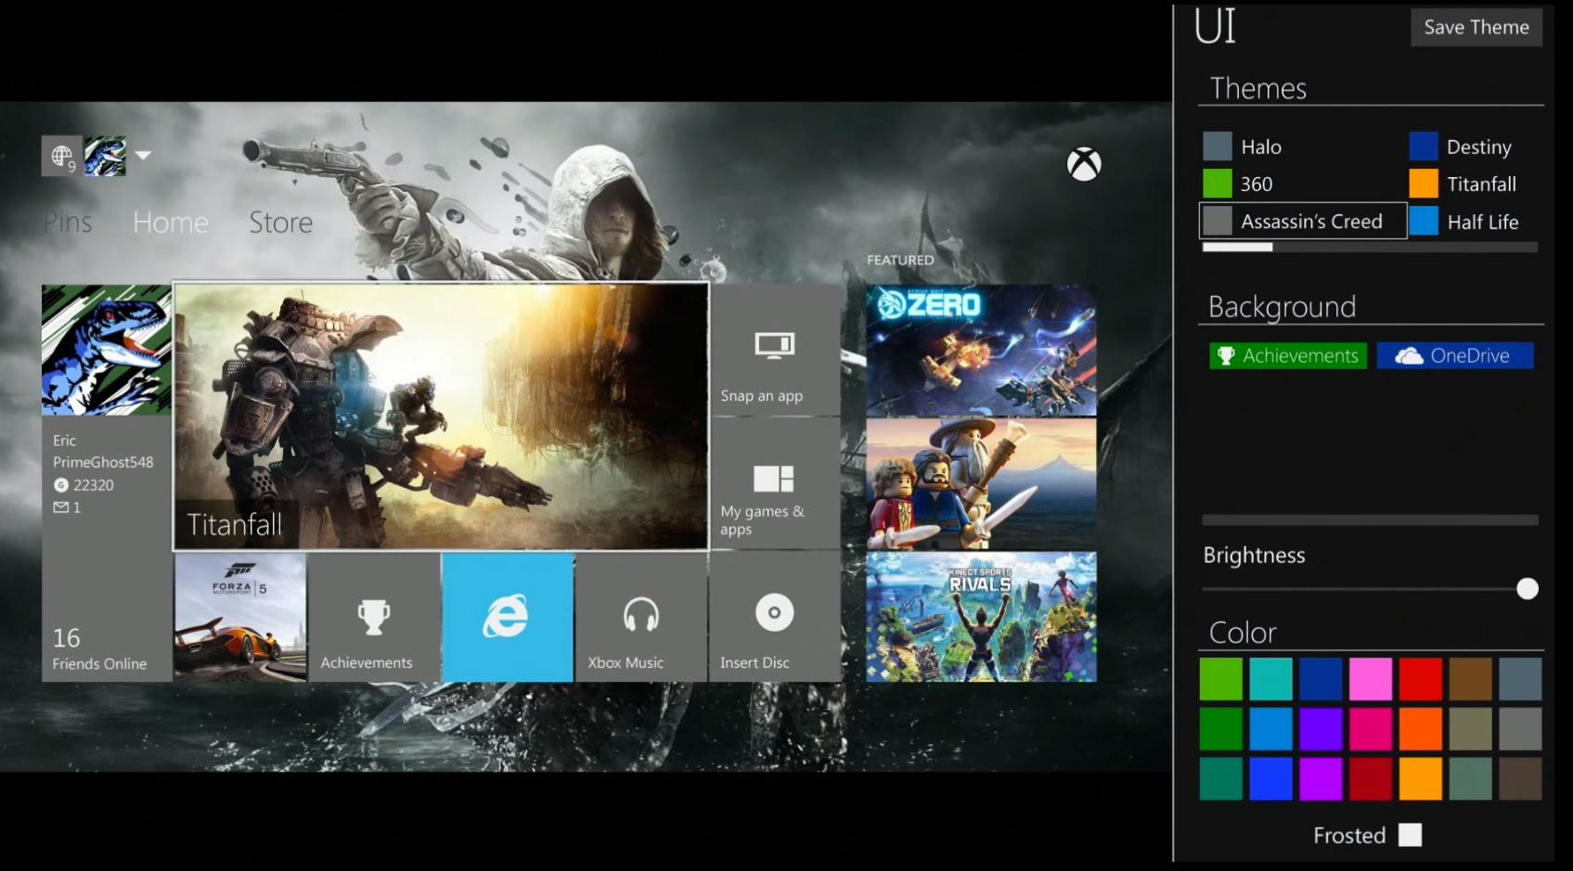The width and height of the screenshot is (1573, 871).
Task: Open the 16 Friends Online panel
Action: tap(99, 649)
